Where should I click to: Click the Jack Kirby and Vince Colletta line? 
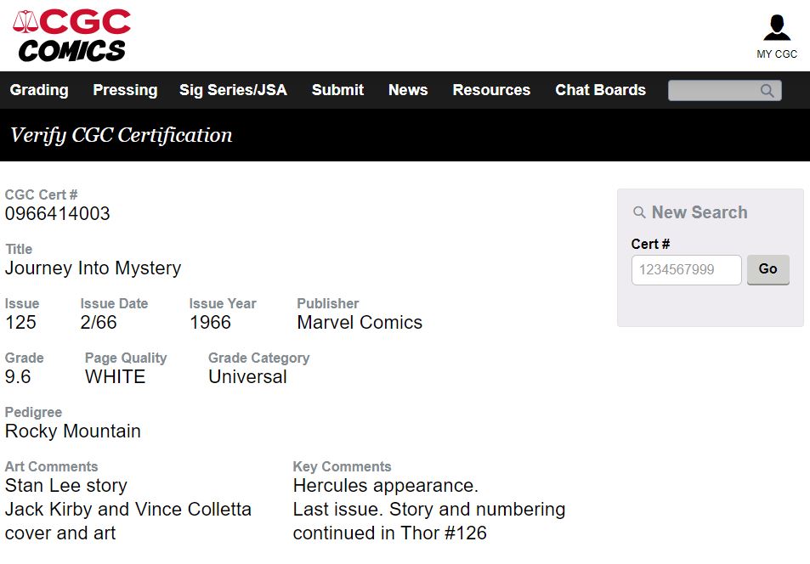tap(128, 510)
